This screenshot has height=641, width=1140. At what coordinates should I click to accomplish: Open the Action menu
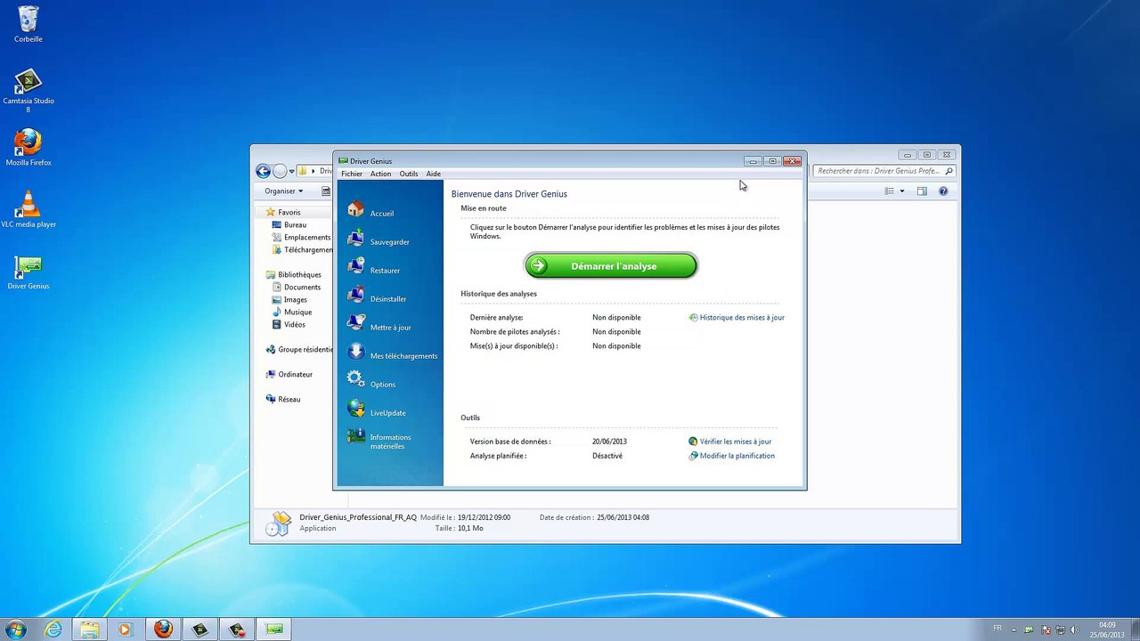tap(380, 174)
